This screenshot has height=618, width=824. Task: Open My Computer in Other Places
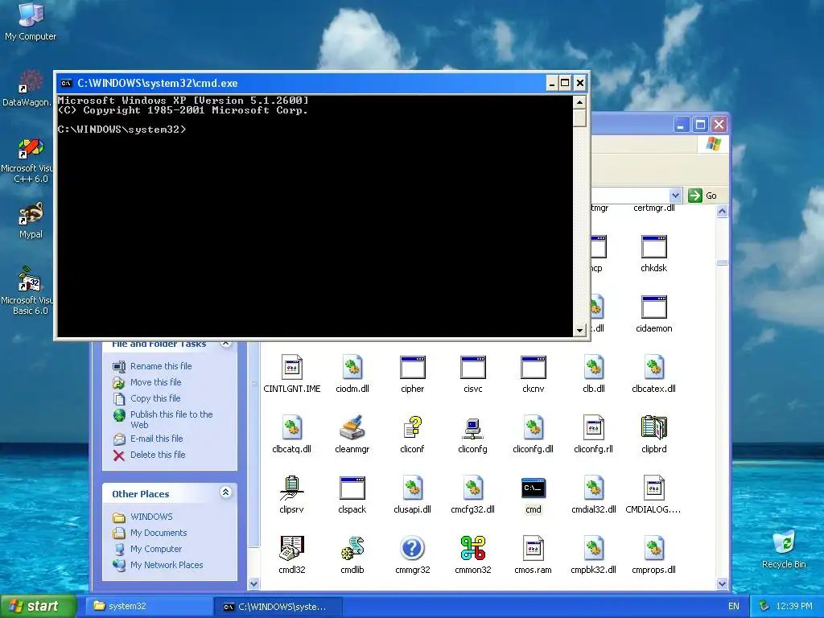pos(156,549)
